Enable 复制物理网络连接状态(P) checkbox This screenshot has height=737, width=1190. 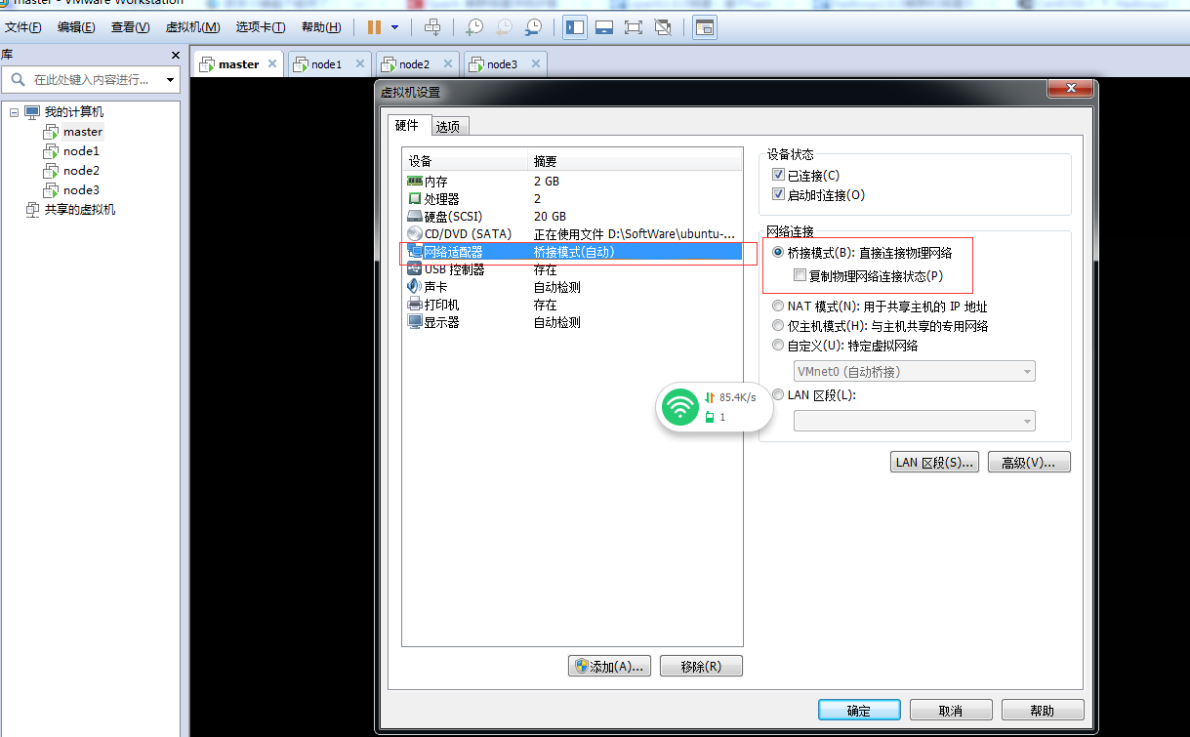pyautogui.click(x=800, y=276)
